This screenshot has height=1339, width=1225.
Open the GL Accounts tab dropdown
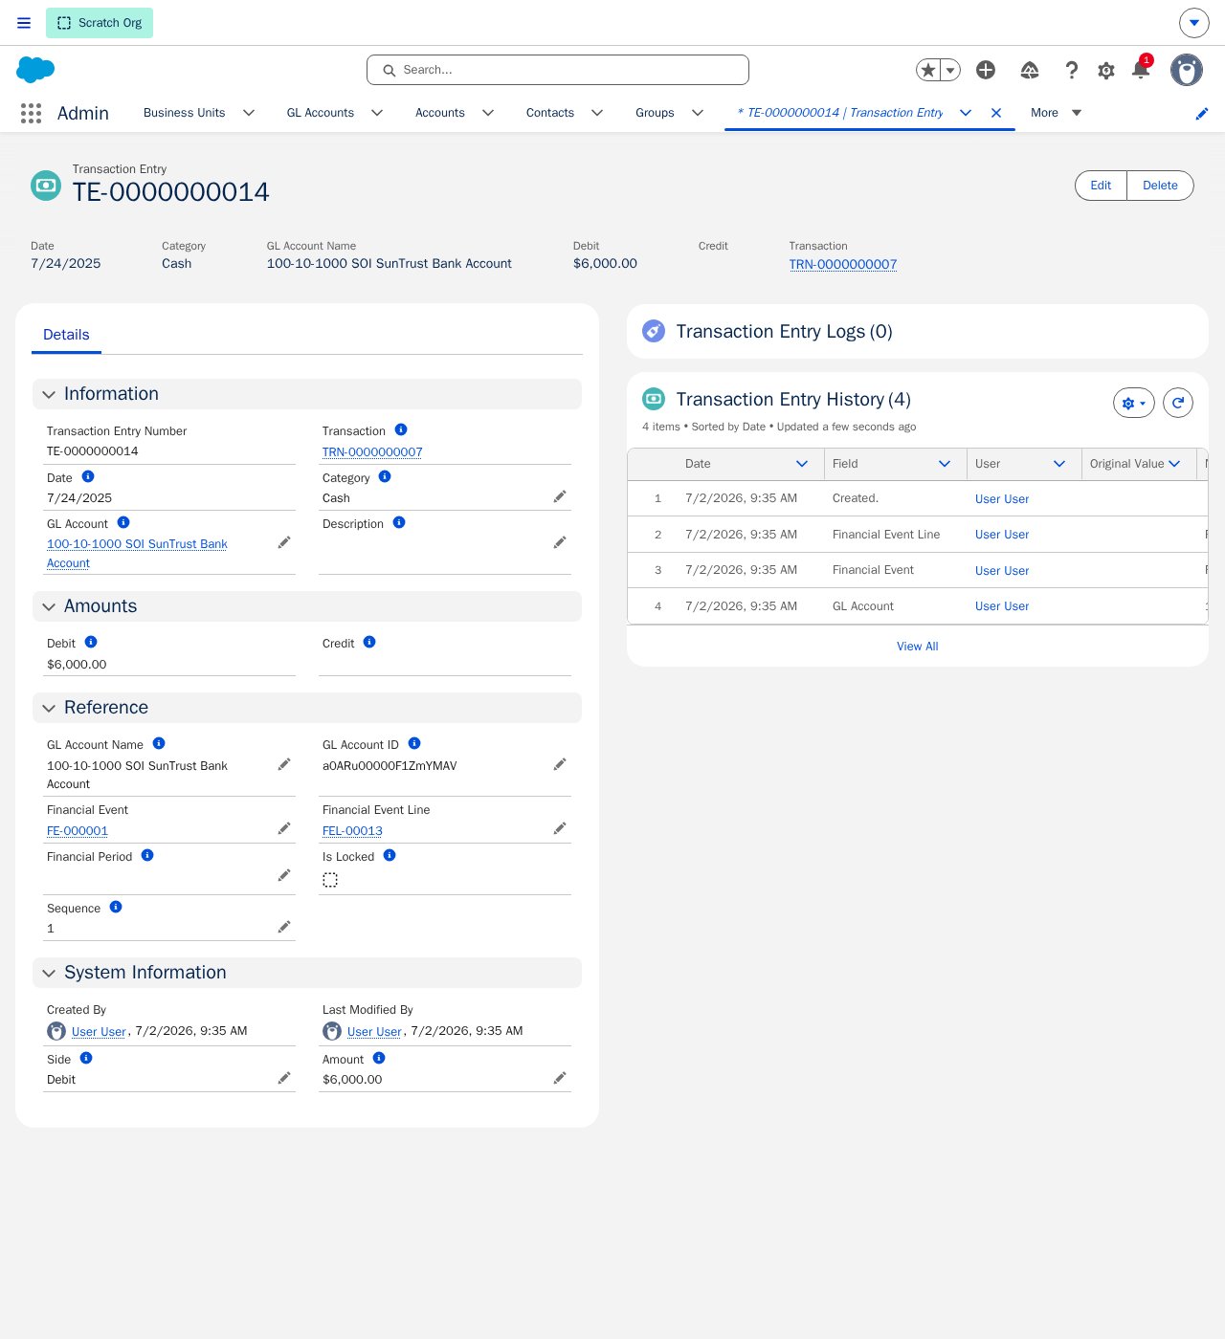tap(377, 113)
